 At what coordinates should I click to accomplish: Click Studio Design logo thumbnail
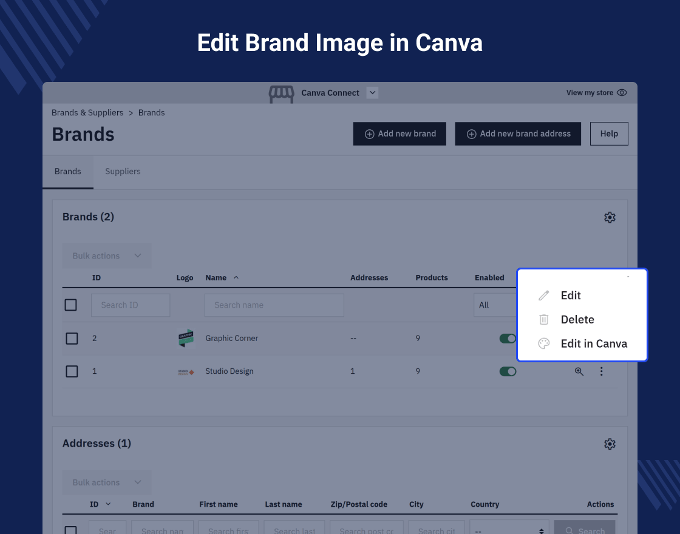[x=186, y=372]
